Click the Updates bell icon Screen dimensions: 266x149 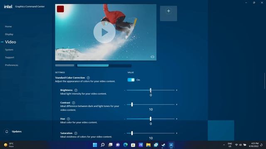tap(7, 132)
